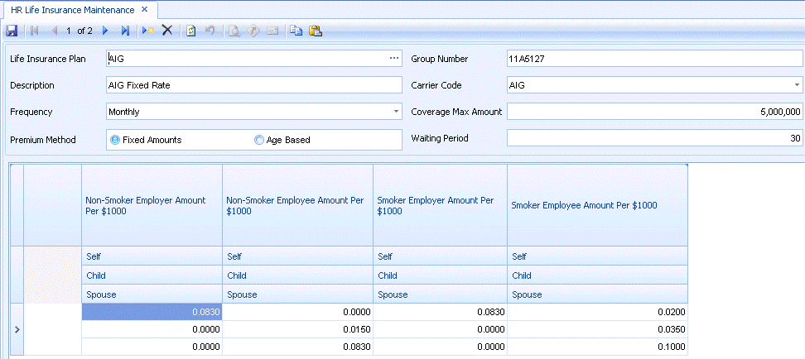The image size is (805, 359).
Task: Click the Group Number field
Action: coord(653,59)
